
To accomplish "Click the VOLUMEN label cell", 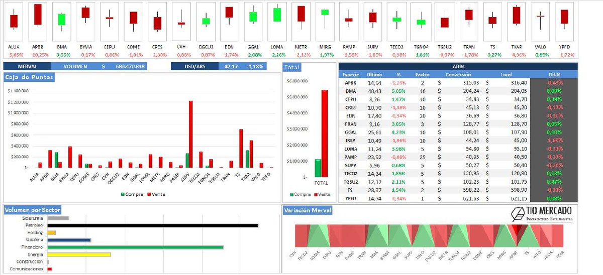I will point(76,66).
